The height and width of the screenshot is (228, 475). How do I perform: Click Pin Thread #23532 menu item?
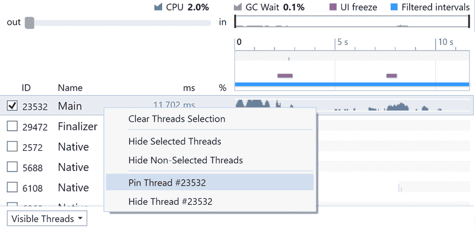click(x=210, y=183)
